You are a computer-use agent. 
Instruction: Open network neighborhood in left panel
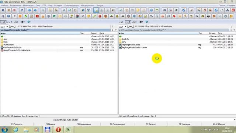29,22
